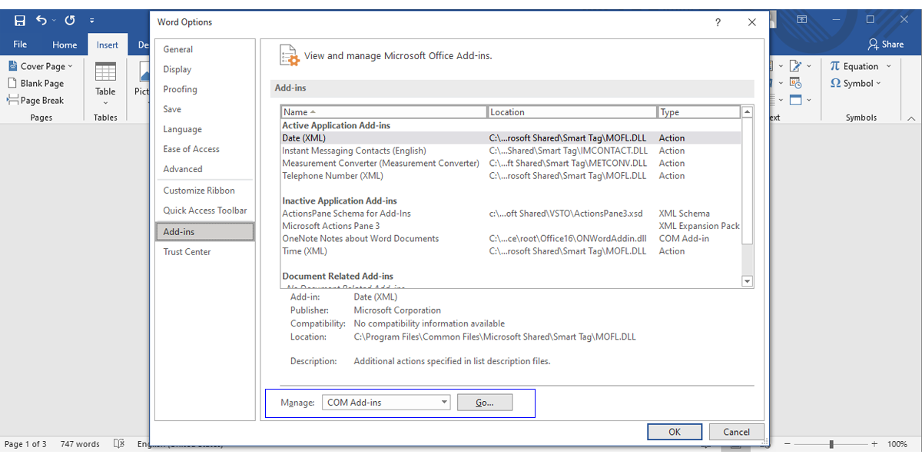Click the Undo icon
Screen dimensions: 922x461
[43, 20]
